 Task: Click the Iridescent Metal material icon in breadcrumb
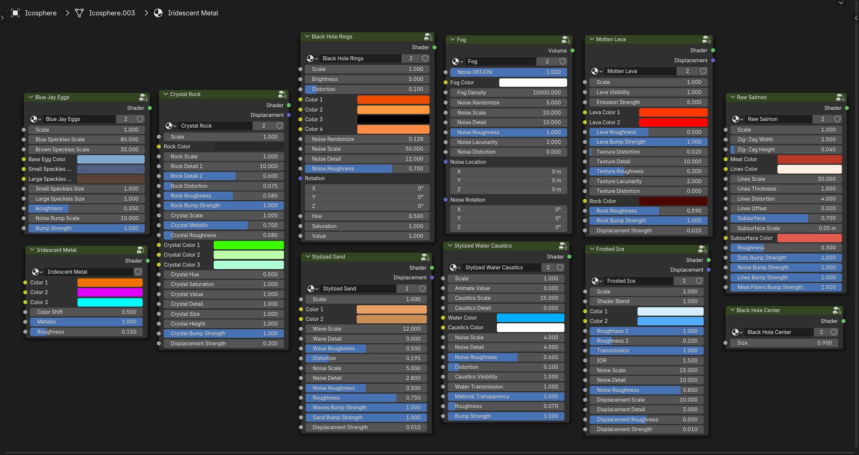[158, 13]
